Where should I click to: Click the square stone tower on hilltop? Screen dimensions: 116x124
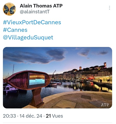point(80,68)
